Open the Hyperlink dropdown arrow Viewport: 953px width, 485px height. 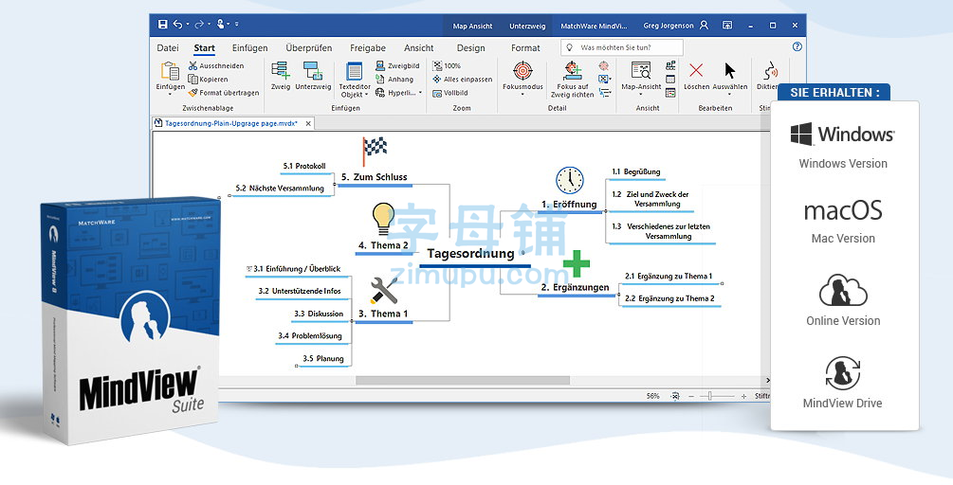click(x=421, y=93)
